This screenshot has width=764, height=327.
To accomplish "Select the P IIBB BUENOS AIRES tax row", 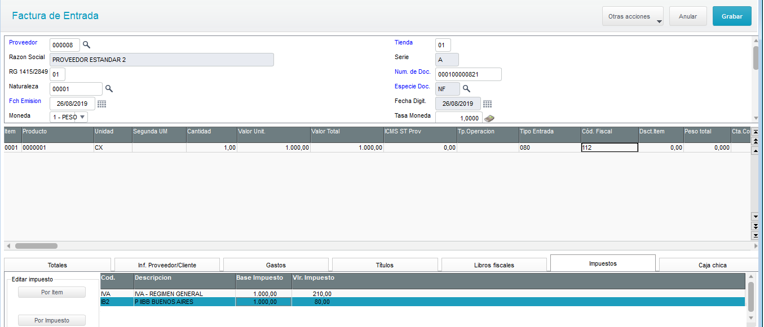I will click(x=423, y=302).
